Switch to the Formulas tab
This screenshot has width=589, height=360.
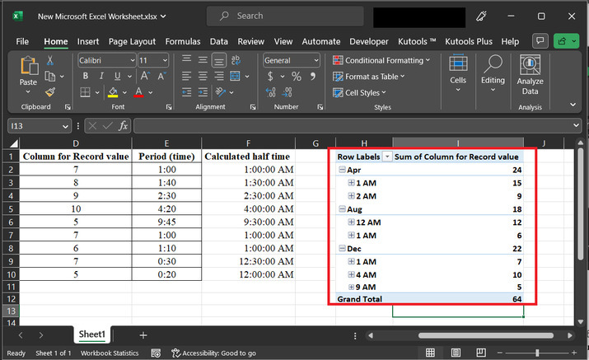182,41
